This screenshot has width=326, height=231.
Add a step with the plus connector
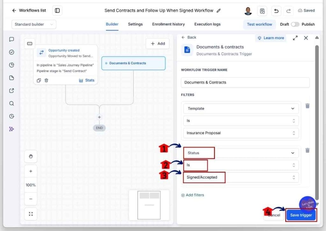pyautogui.click(x=99, y=117)
